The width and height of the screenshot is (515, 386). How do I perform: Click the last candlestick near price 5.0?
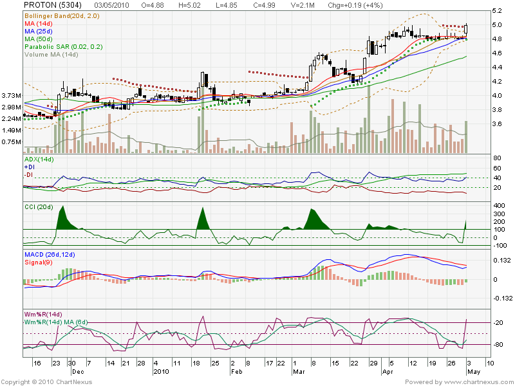coord(466,29)
